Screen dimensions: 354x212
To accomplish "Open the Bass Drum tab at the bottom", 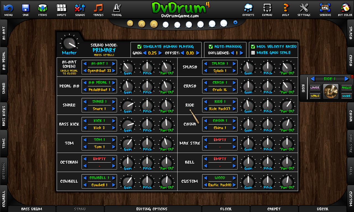I will (31, 209).
